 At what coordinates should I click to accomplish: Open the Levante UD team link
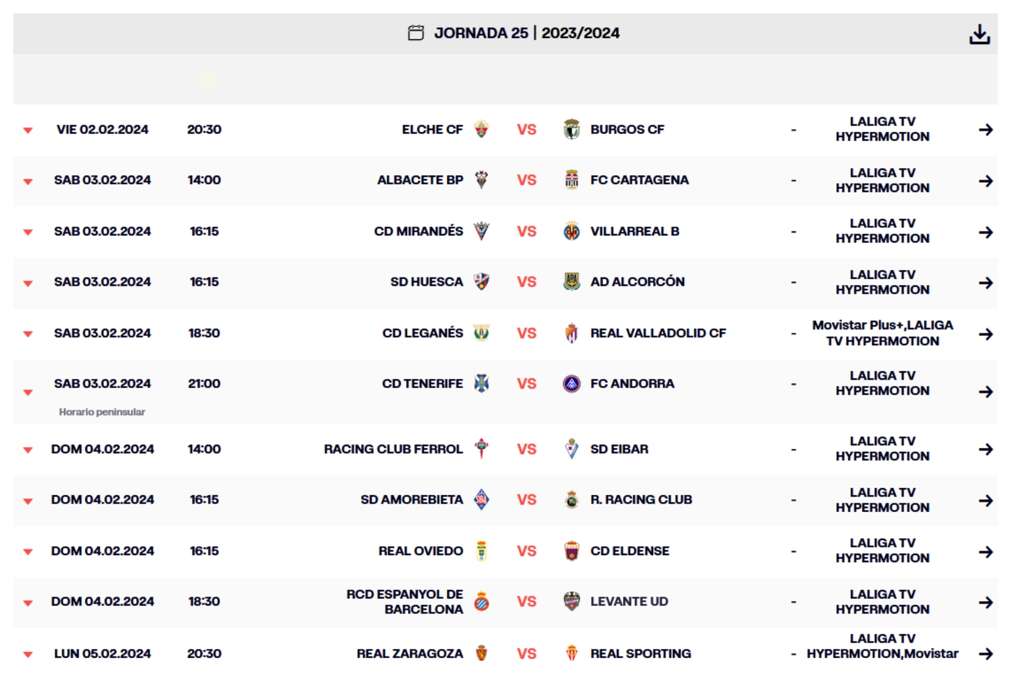coord(629,601)
